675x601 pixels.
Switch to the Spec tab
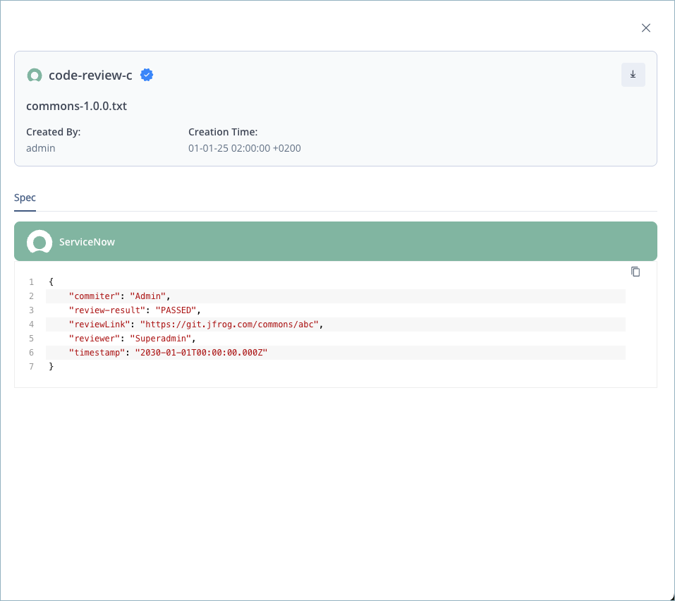coord(25,198)
